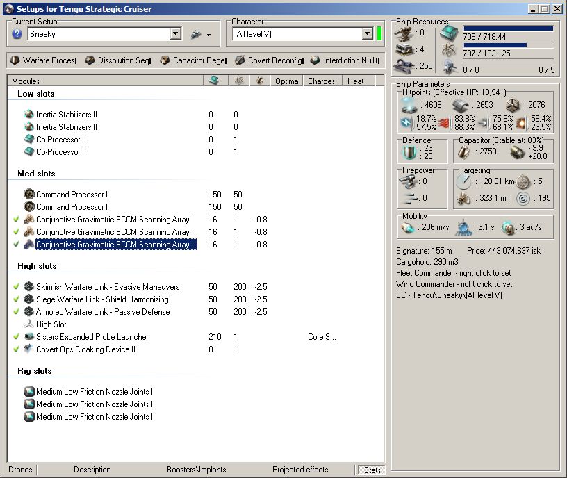Viewport: 567px width, 478px height.
Task: Select the Dissolution Sequencer subsystem
Action: [x=118, y=60]
